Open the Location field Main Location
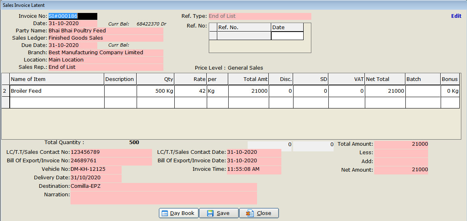This screenshot has width=467, height=221. pyautogui.click(x=105, y=60)
